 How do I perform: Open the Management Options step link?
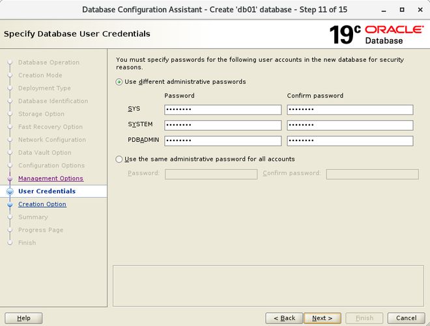point(51,178)
